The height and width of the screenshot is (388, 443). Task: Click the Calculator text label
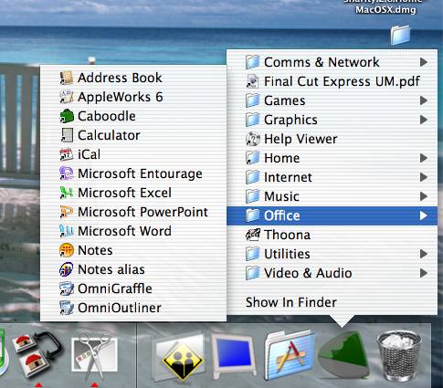pos(109,135)
